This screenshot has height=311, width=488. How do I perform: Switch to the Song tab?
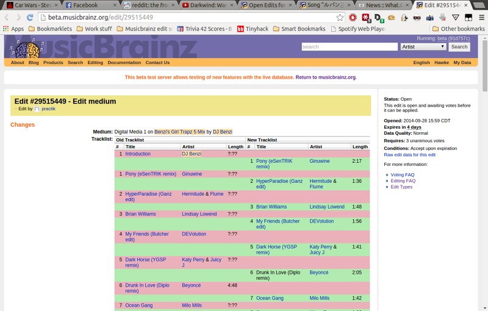(325, 5)
